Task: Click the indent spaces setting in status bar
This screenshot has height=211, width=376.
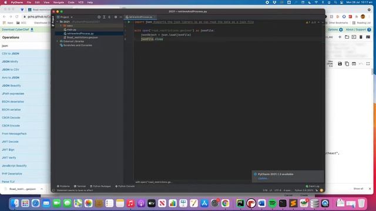Action: (x=288, y=190)
